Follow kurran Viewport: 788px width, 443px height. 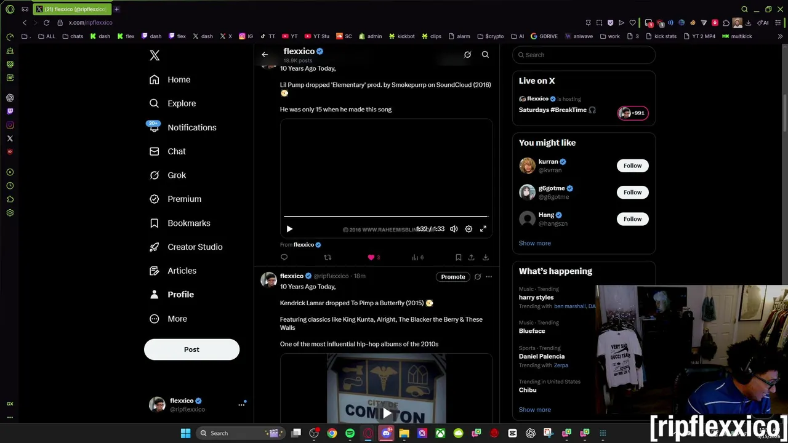click(x=632, y=166)
